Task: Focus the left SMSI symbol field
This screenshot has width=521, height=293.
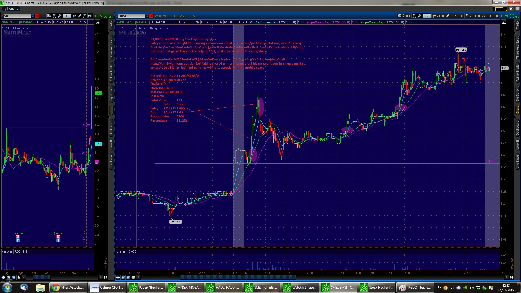Action: click(17, 16)
